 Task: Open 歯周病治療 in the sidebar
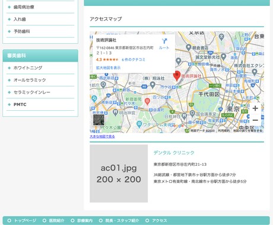[24, 7]
